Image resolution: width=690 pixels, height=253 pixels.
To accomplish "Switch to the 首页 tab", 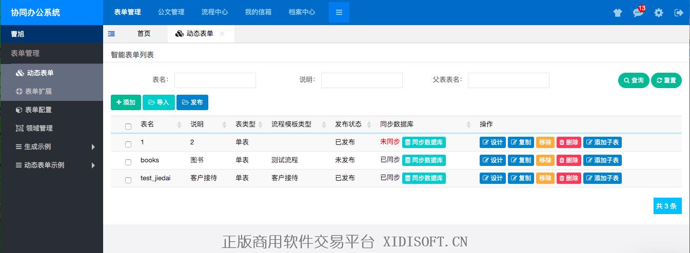I will 144,34.
